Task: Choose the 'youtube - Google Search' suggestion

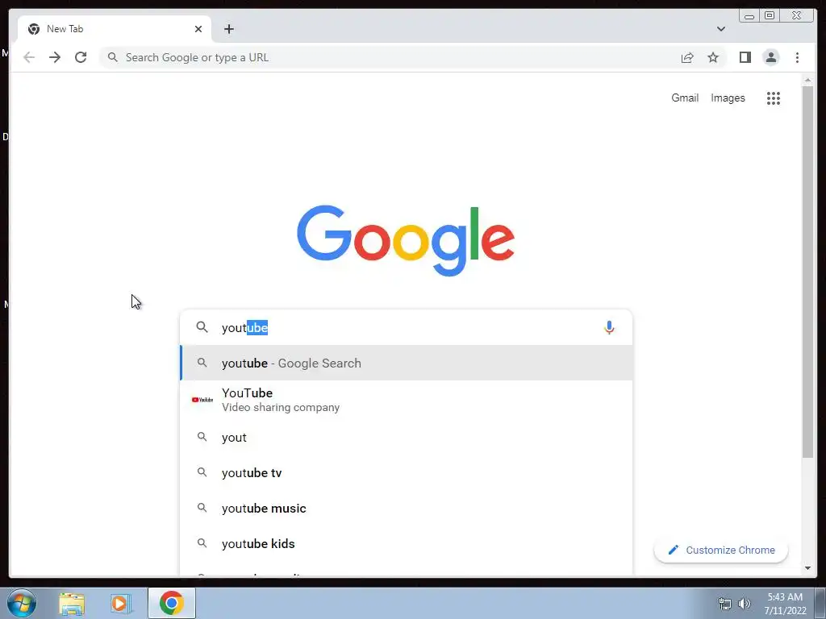Action: coord(407,364)
